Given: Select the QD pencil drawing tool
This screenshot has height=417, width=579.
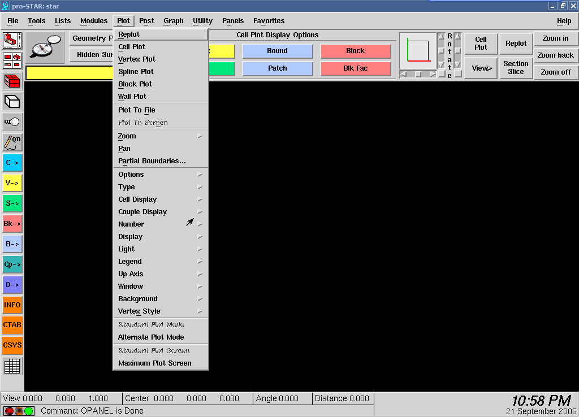Looking at the screenshot, I should point(12,142).
